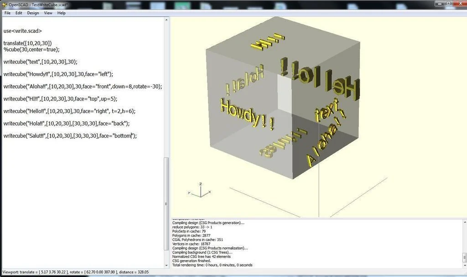Open the Help menu
467x277 pixels.
62,13
